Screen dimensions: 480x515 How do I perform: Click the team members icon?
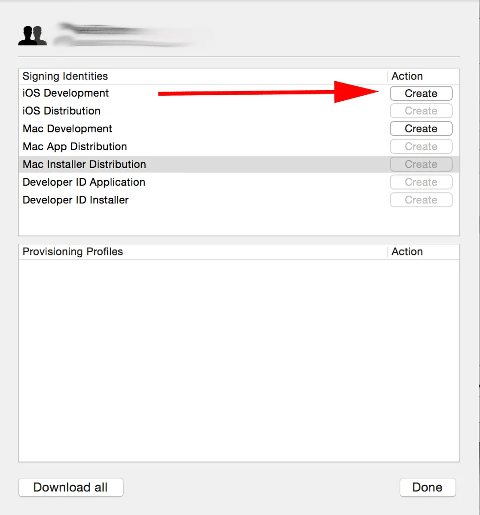tap(32, 36)
